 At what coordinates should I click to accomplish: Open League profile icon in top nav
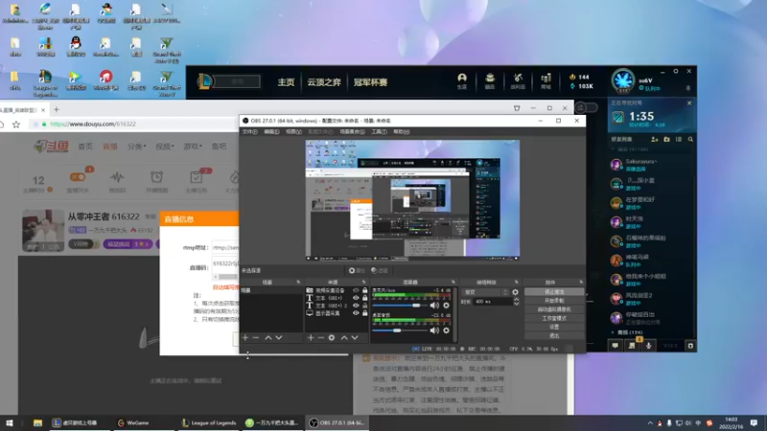pos(462,80)
